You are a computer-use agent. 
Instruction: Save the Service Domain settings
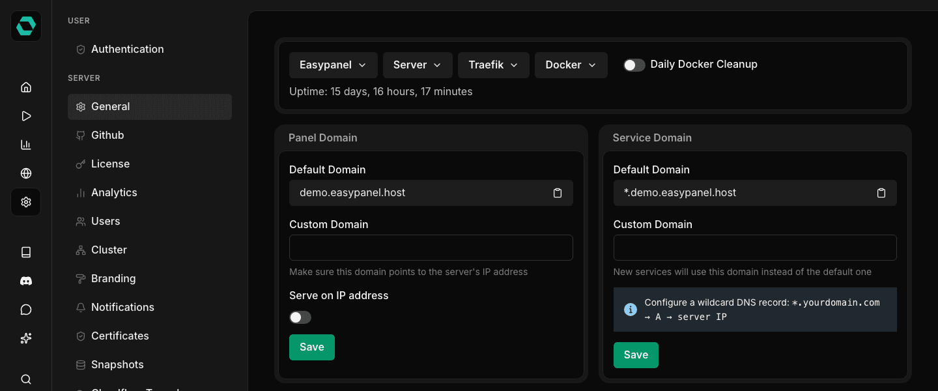coord(636,355)
